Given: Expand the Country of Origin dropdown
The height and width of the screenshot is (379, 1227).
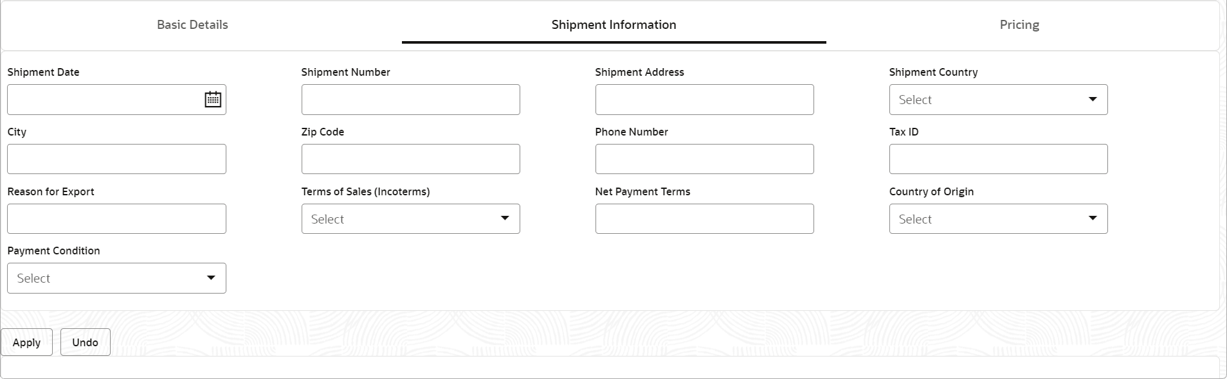Looking at the screenshot, I should click(997, 219).
